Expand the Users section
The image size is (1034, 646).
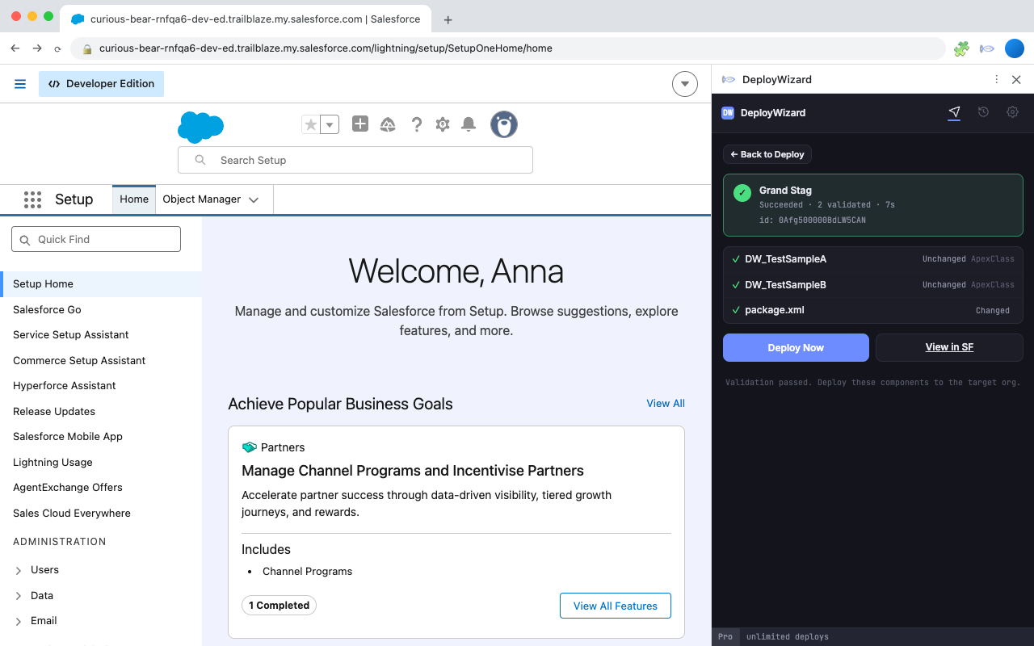click(x=19, y=571)
